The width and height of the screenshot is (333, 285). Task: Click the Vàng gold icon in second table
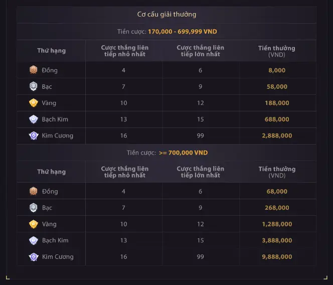[33, 224]
